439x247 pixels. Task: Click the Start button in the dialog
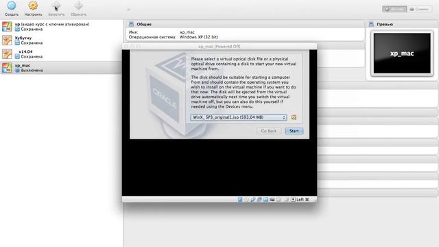294,131
